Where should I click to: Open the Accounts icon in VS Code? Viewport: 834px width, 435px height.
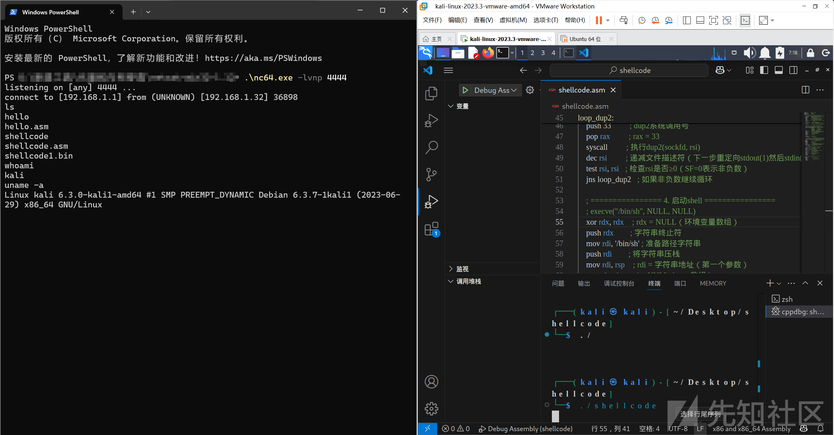pyautogui.click(x=431, y=382)
